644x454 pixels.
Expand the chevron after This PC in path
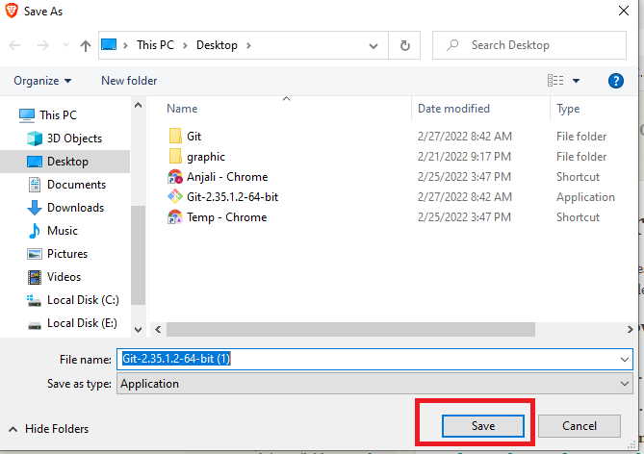pyautogui.click(x=185, y=45)
